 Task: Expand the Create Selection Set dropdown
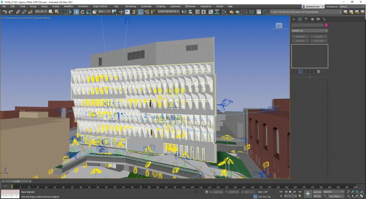click(168, 11)
